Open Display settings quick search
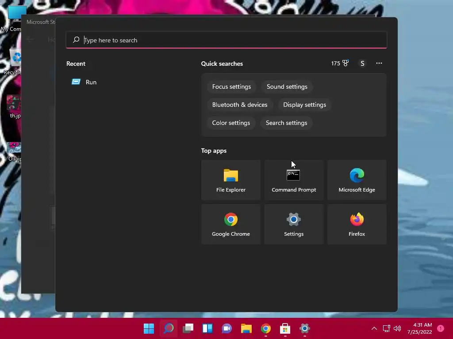Image resolution: width=453 pixels, height=339 pixels. point(304,105)
